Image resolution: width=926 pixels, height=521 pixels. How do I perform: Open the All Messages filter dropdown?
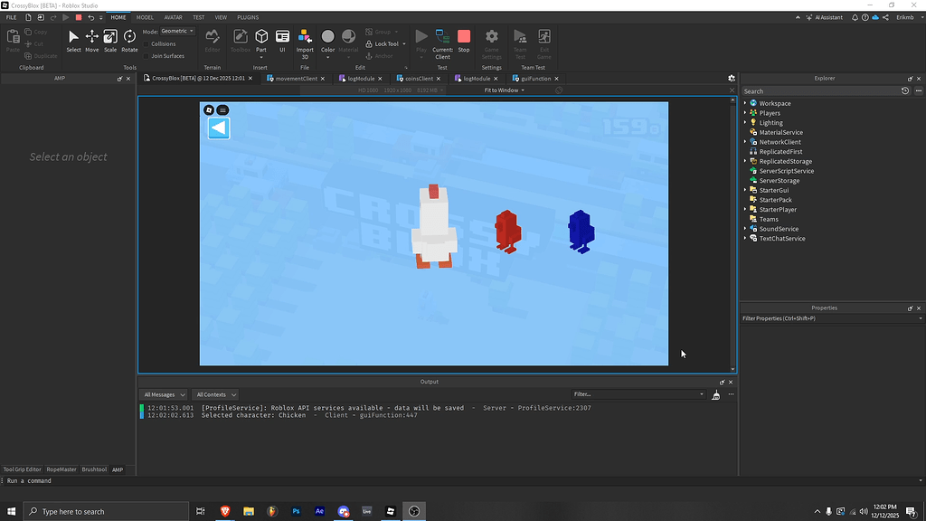pos(163,394)
